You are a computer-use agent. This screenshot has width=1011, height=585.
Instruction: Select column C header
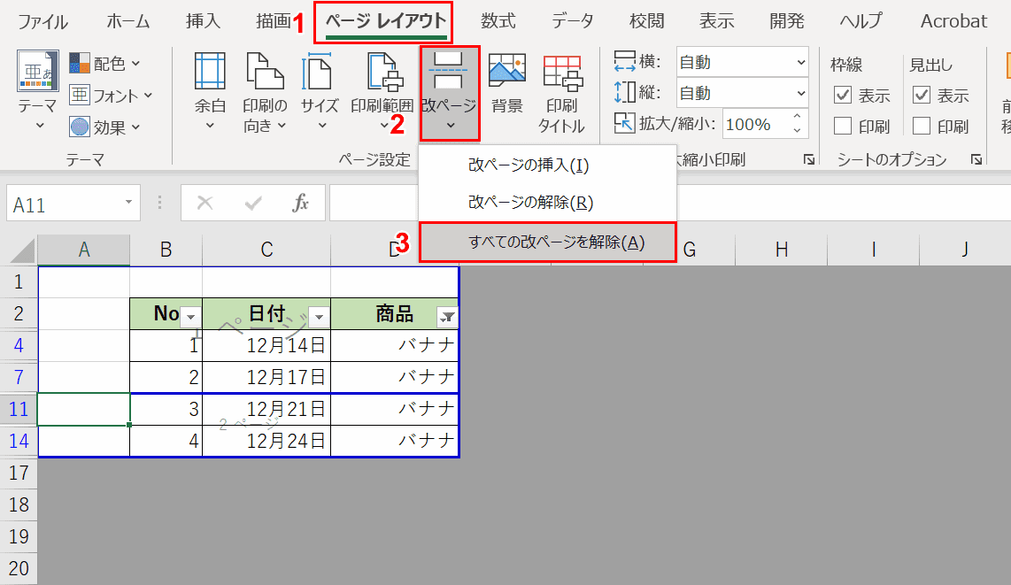click(x=266, y=250)
